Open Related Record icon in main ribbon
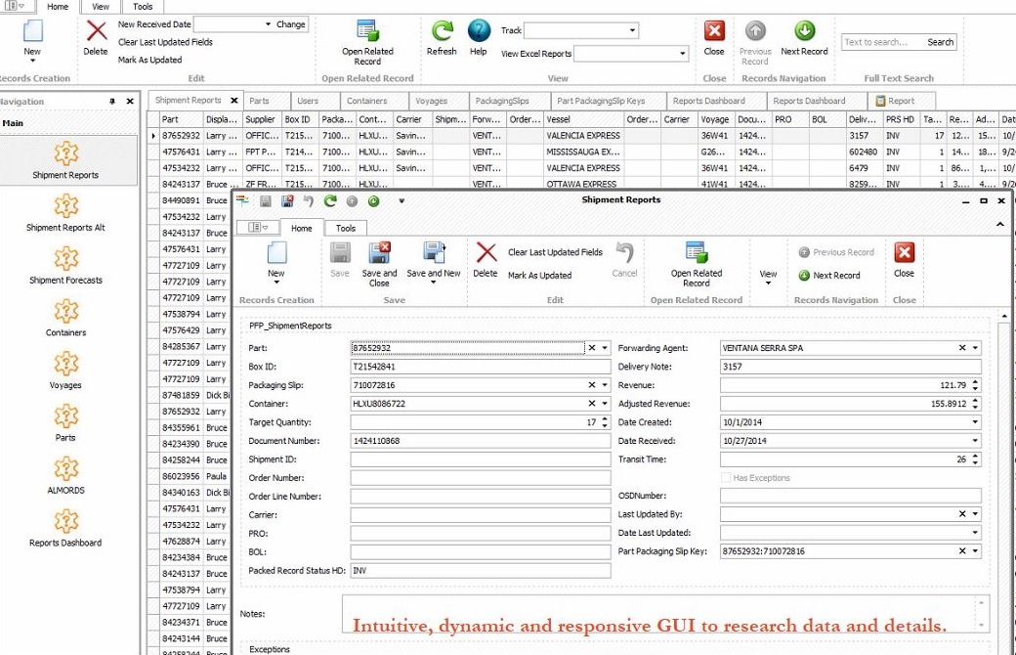1016x655 pixels. (x=367, y=31)
